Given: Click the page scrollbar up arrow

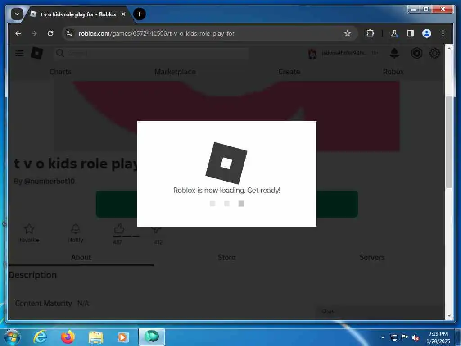Looking at the screenshot, I should [449, 48].
